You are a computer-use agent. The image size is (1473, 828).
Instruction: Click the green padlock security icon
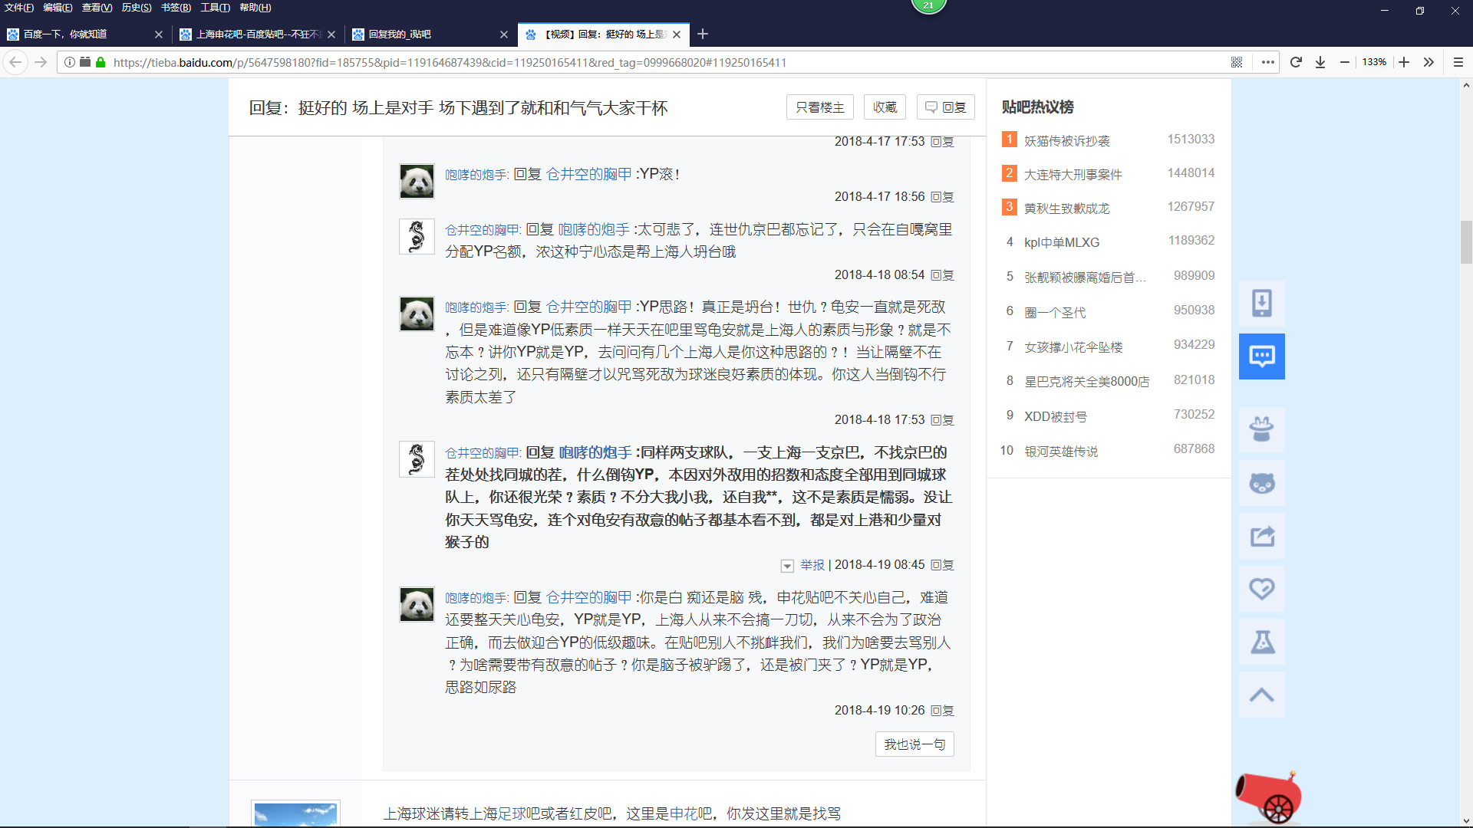click(101, 62)
